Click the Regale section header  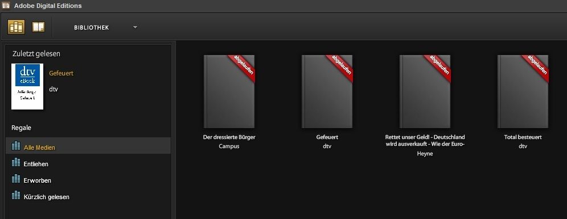(21, 128)
